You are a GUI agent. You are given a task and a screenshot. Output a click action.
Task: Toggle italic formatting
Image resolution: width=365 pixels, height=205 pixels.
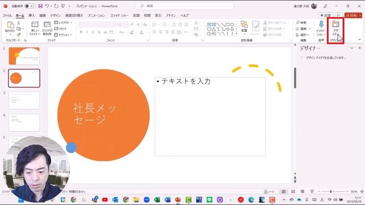pos(87,32)
